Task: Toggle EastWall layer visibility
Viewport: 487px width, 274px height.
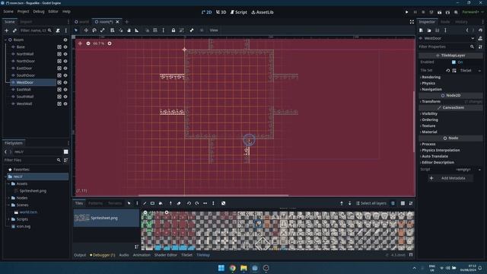Action: pos(65,90)
